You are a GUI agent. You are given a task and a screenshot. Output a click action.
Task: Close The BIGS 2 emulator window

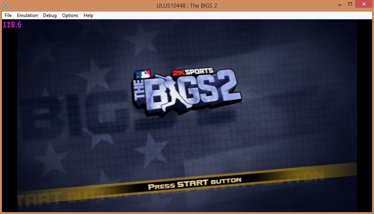tap(364, 4)
